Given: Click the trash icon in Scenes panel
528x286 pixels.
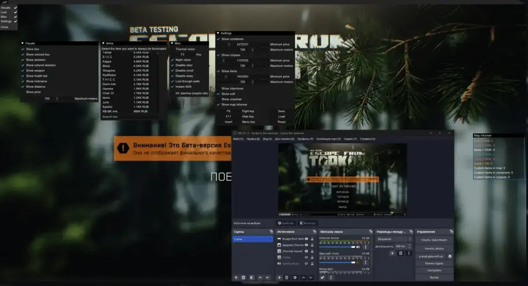Looking at the screenshot, I should click(x=243, y=278).
